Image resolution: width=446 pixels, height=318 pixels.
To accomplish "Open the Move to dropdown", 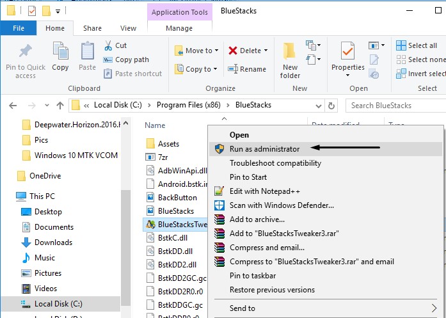I will tap(196, 51).
